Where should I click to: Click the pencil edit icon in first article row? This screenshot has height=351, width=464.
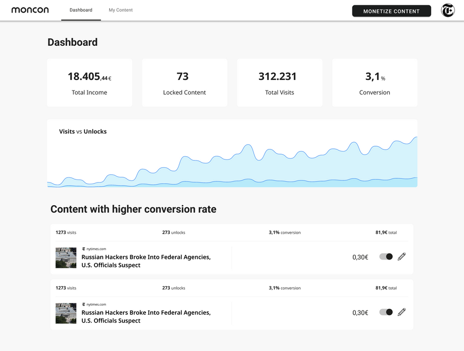point(402,257)
